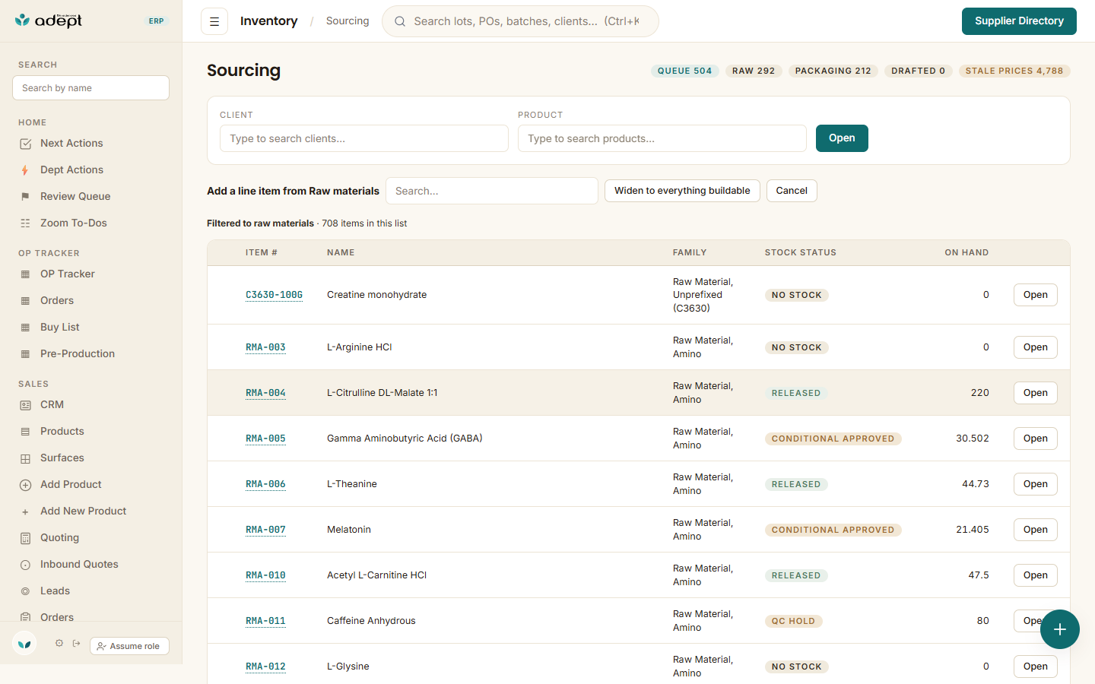Click the gear icon in the sidebar footer
Screen dimensions: 1095x684
pos(59,643)
